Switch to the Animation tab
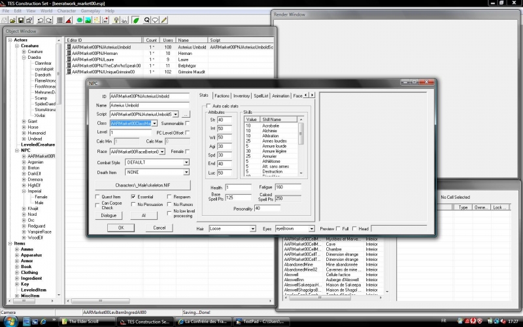Viewport: 523px width, 327px height. tap(280, 95)
